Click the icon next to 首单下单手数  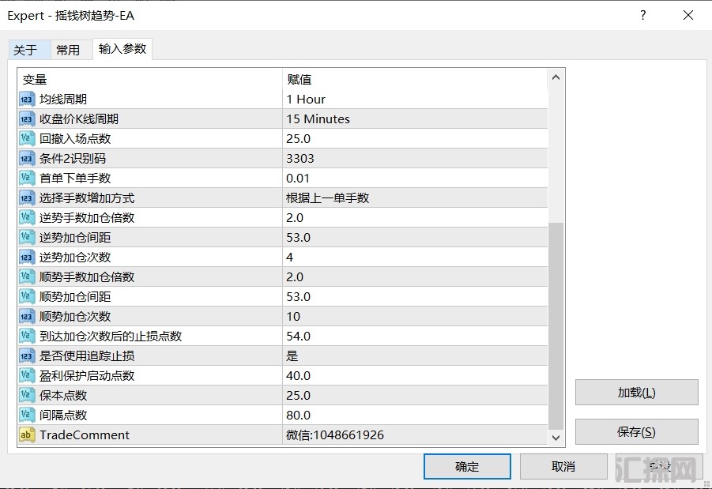pos(27,179)
